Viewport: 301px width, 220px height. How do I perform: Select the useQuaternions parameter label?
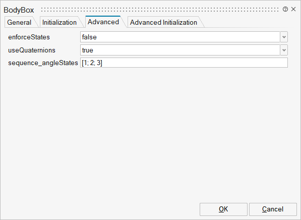pos(32,50)
